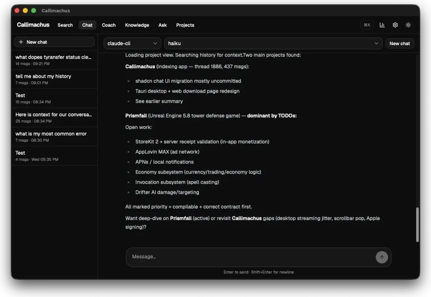Open the haiku model dropdown
Viewport: 431px width, 297px height.
[273, 43]
